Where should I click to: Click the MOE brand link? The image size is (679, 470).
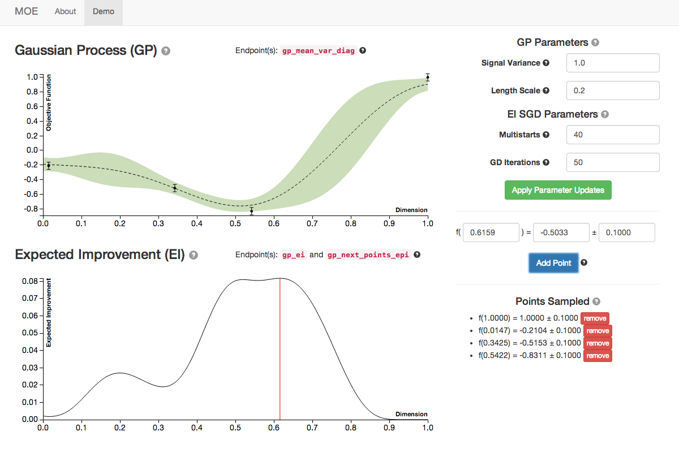pyautogui.click(x=27, y=11)
